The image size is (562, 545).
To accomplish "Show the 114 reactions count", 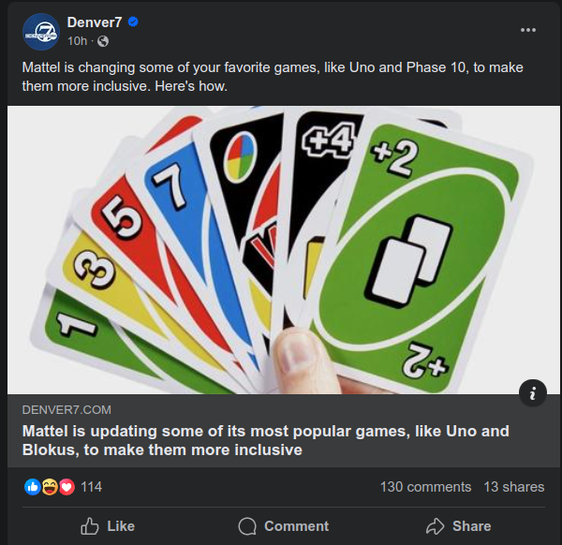I will point(92,487).
